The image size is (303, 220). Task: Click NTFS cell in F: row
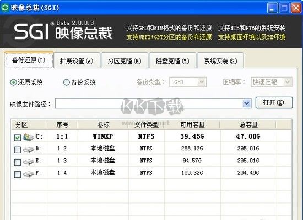(x=147, y=173)
